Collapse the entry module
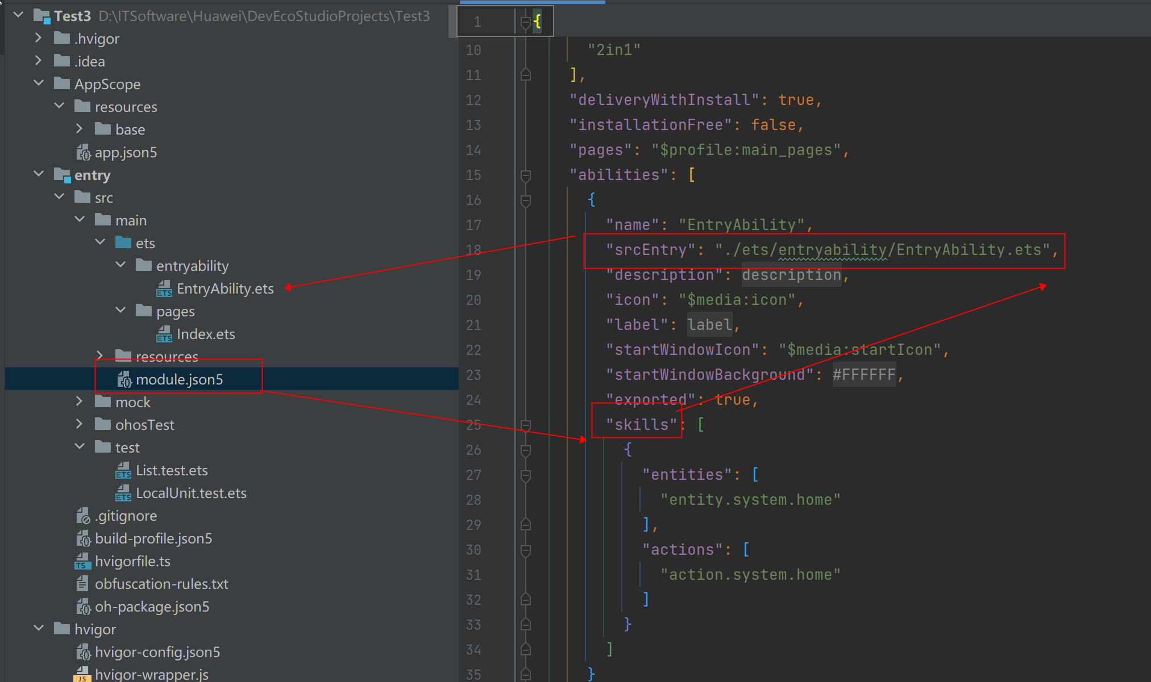 pos(39,174)
